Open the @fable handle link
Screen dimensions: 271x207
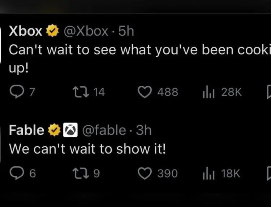point(105,130)
